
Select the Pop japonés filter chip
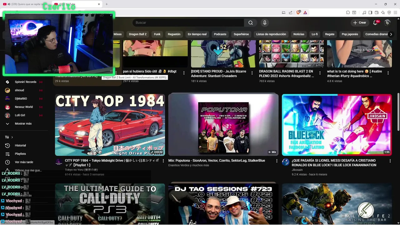coord(350,34)
